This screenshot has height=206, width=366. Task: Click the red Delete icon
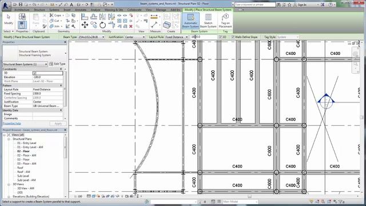131,26
